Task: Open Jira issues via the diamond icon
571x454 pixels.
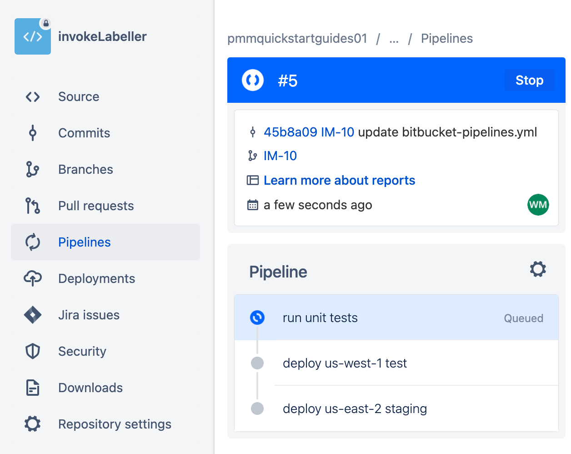Action: pyautogui.click(x=32, y=315)
